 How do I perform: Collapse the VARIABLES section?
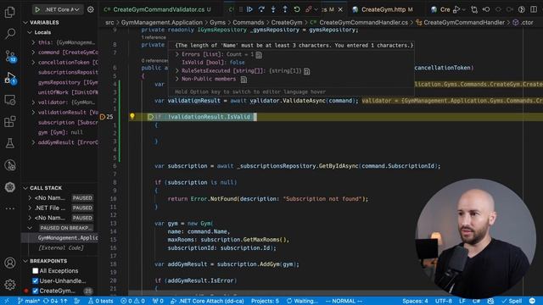[x=25, y=23]
